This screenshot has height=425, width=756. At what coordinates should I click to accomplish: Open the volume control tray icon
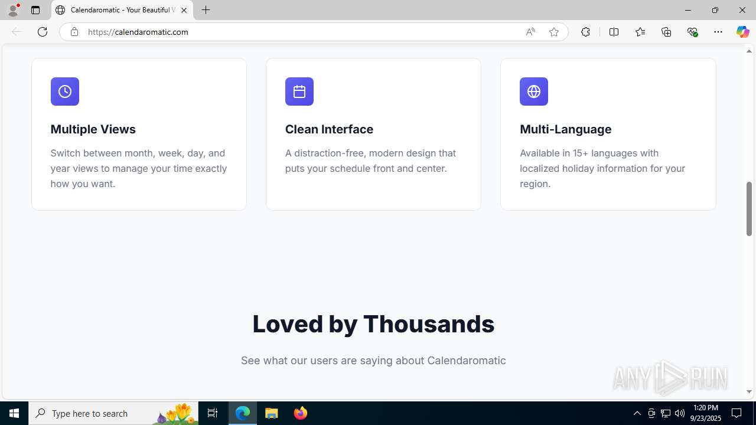coord(680,413)
